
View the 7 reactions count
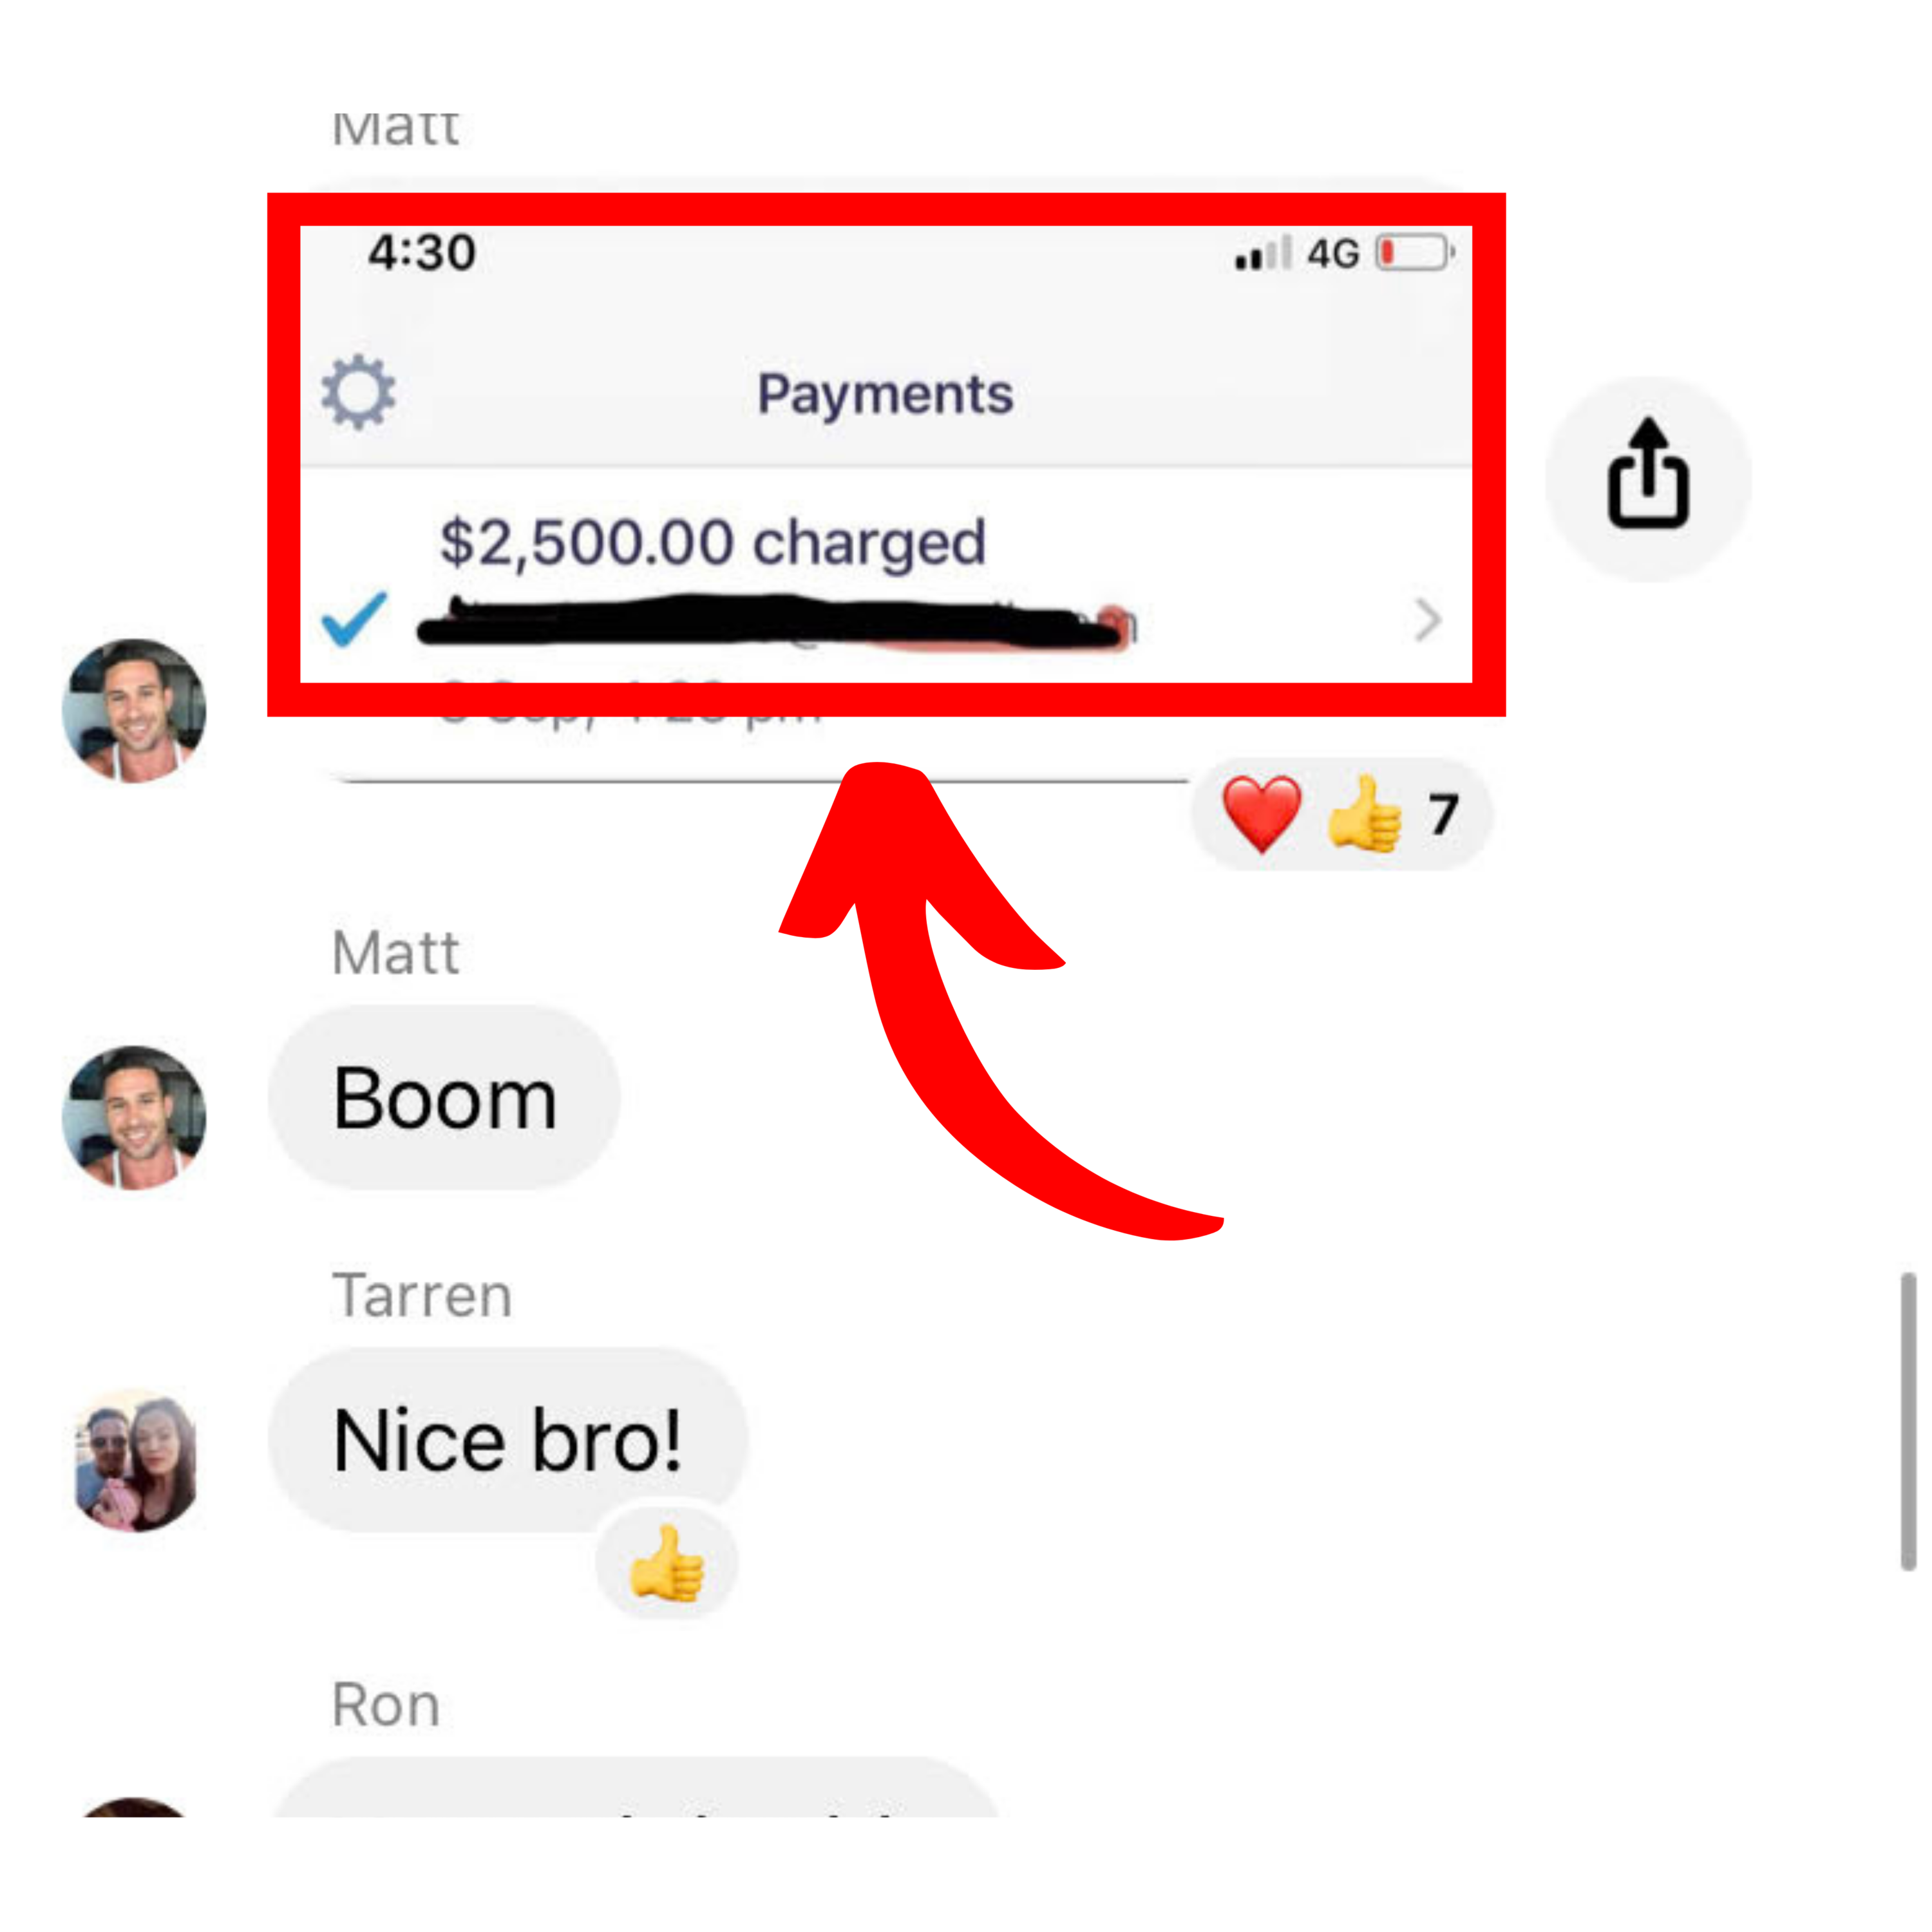(1443, 814)
